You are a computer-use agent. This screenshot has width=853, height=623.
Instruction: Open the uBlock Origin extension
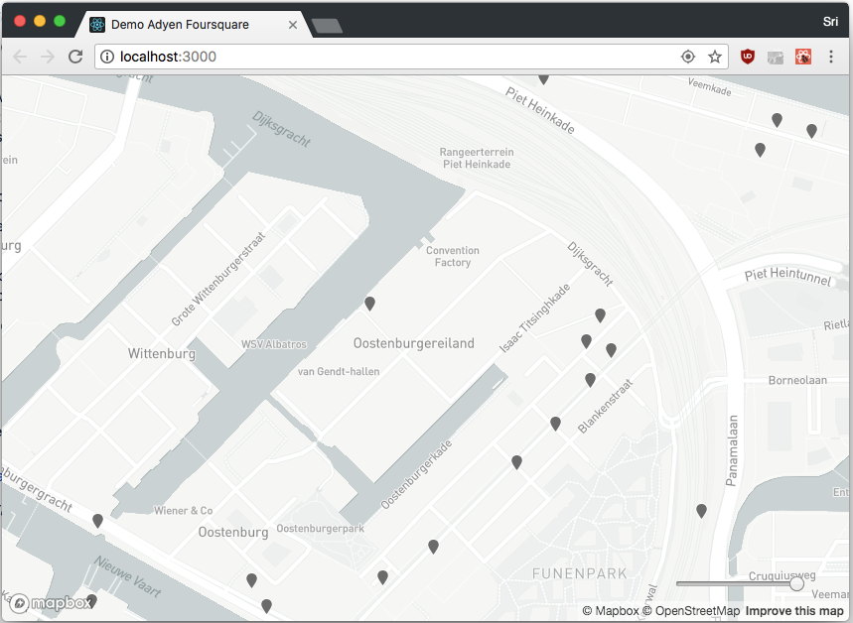[x=748, y=57]
